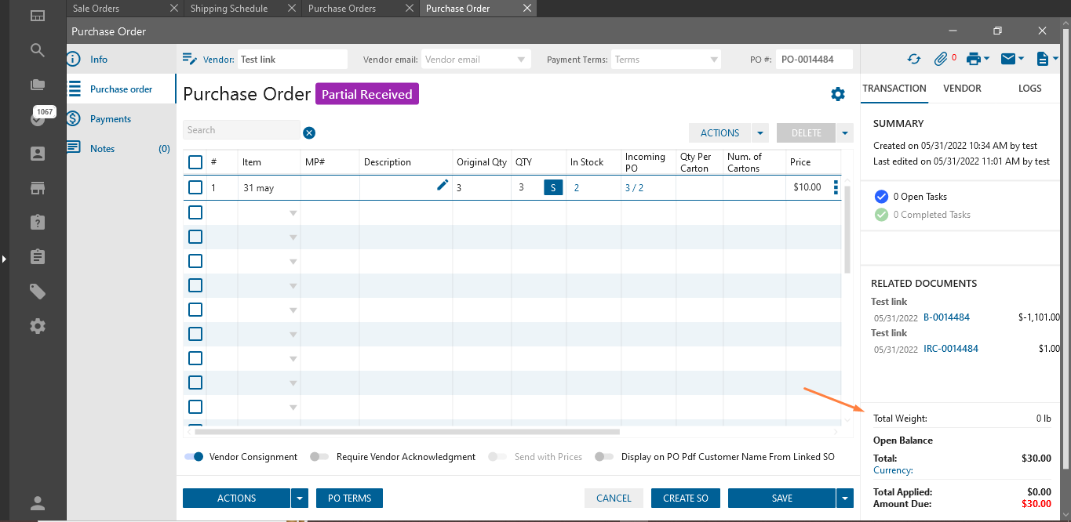Click the printer icon
This screenshot has width=1071, height=522.
coord(973,59)
